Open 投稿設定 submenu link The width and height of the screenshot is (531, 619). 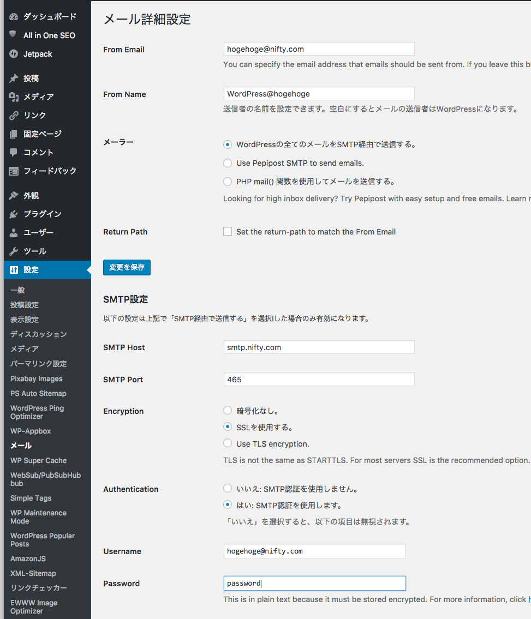[x=25, y=305]
